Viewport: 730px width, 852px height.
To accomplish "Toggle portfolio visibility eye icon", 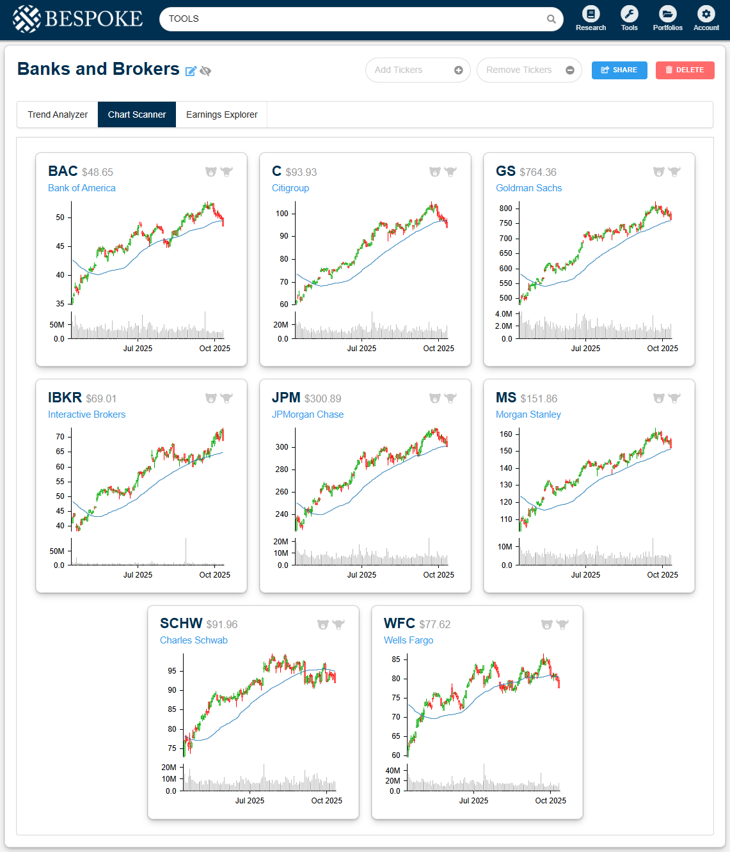I will (205, 71).
